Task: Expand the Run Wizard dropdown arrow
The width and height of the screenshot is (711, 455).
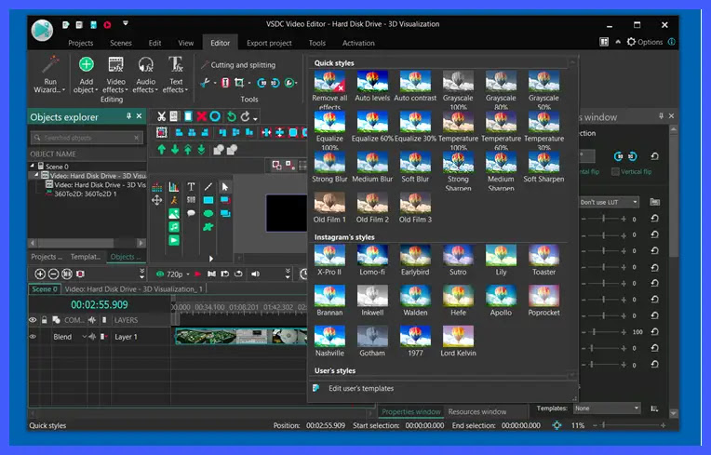Action: click(x=63, y=90)
